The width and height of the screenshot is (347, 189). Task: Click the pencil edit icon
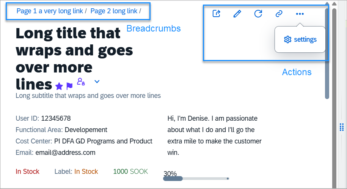237,14
